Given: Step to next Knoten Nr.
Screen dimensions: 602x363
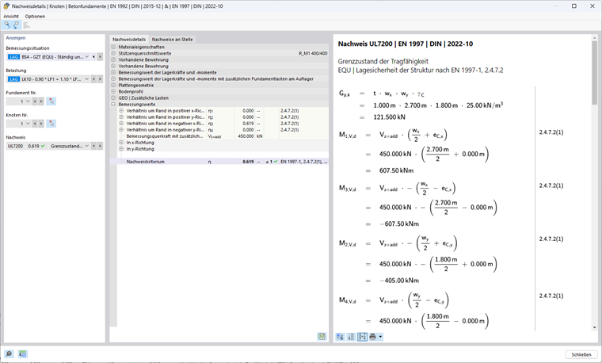Looking at the screenshot, I should point(41,124).
